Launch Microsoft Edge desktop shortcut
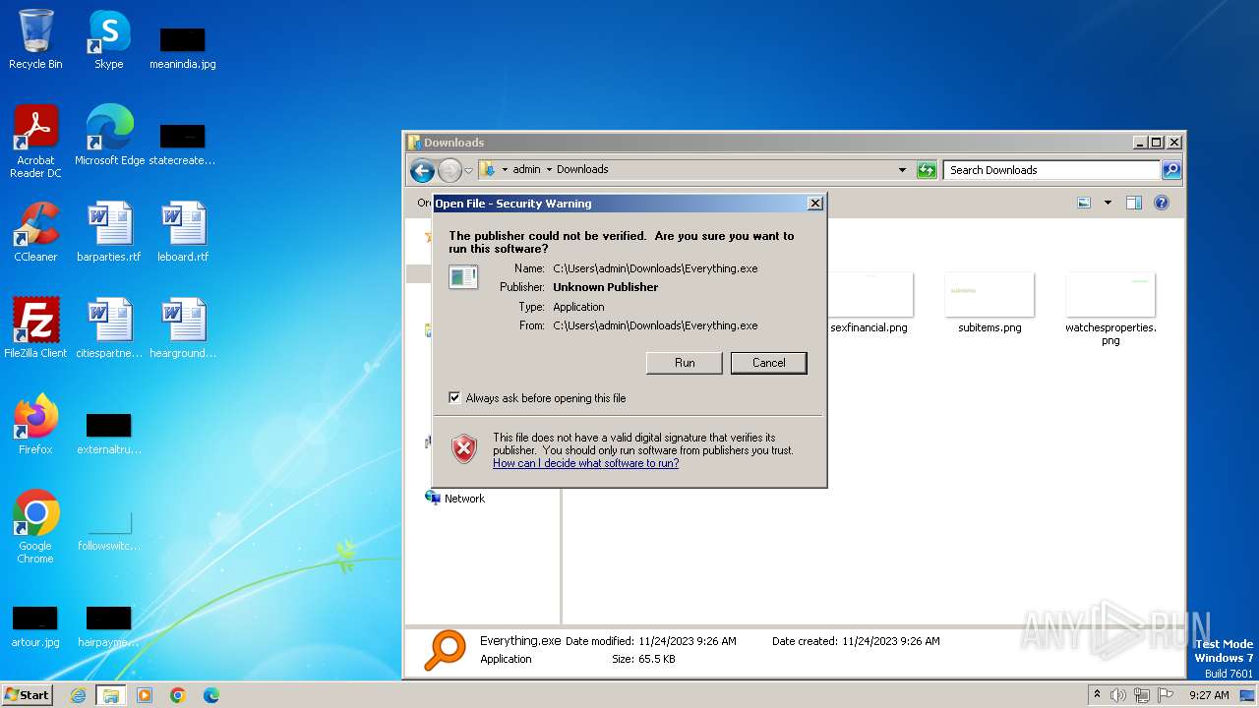Screen dimensions: 1259x708 (x=109, y=135)
